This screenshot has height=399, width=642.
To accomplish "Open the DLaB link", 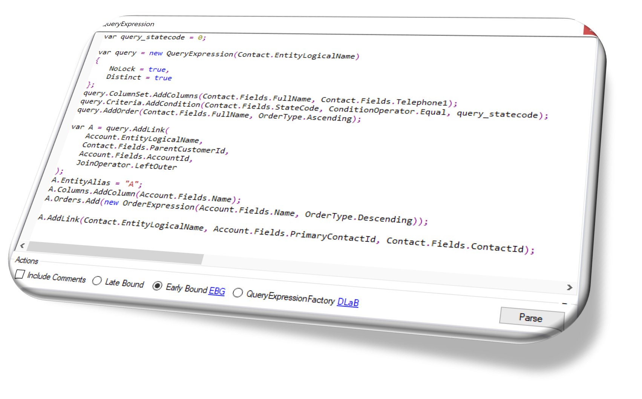I will click(348, 302).
